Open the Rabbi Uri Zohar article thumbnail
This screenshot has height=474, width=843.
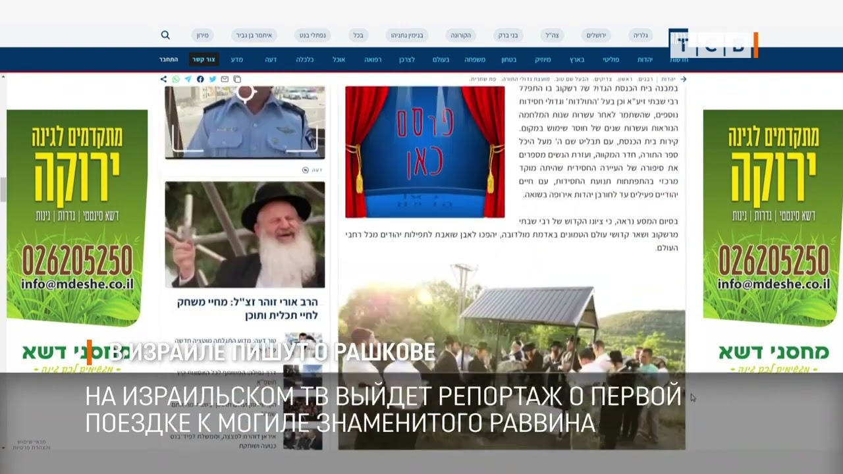pyautogui.click(x=245, y=234)
